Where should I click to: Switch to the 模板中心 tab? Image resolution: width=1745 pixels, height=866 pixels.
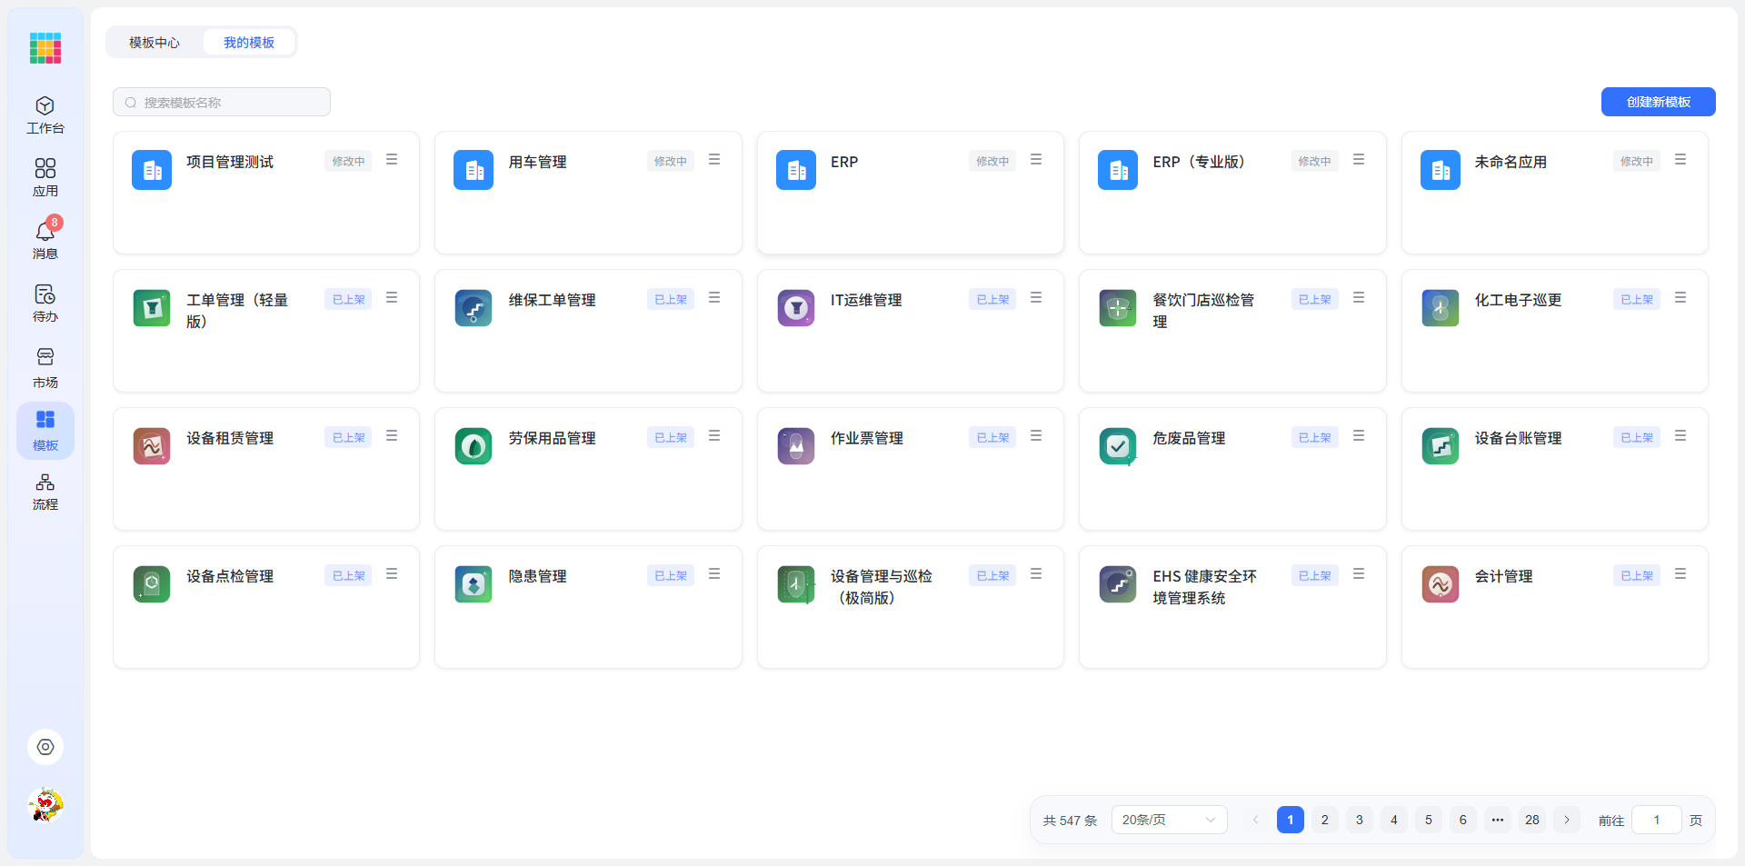pyautogui.click(x=155, y=43)
